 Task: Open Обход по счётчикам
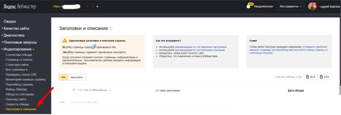20,94
